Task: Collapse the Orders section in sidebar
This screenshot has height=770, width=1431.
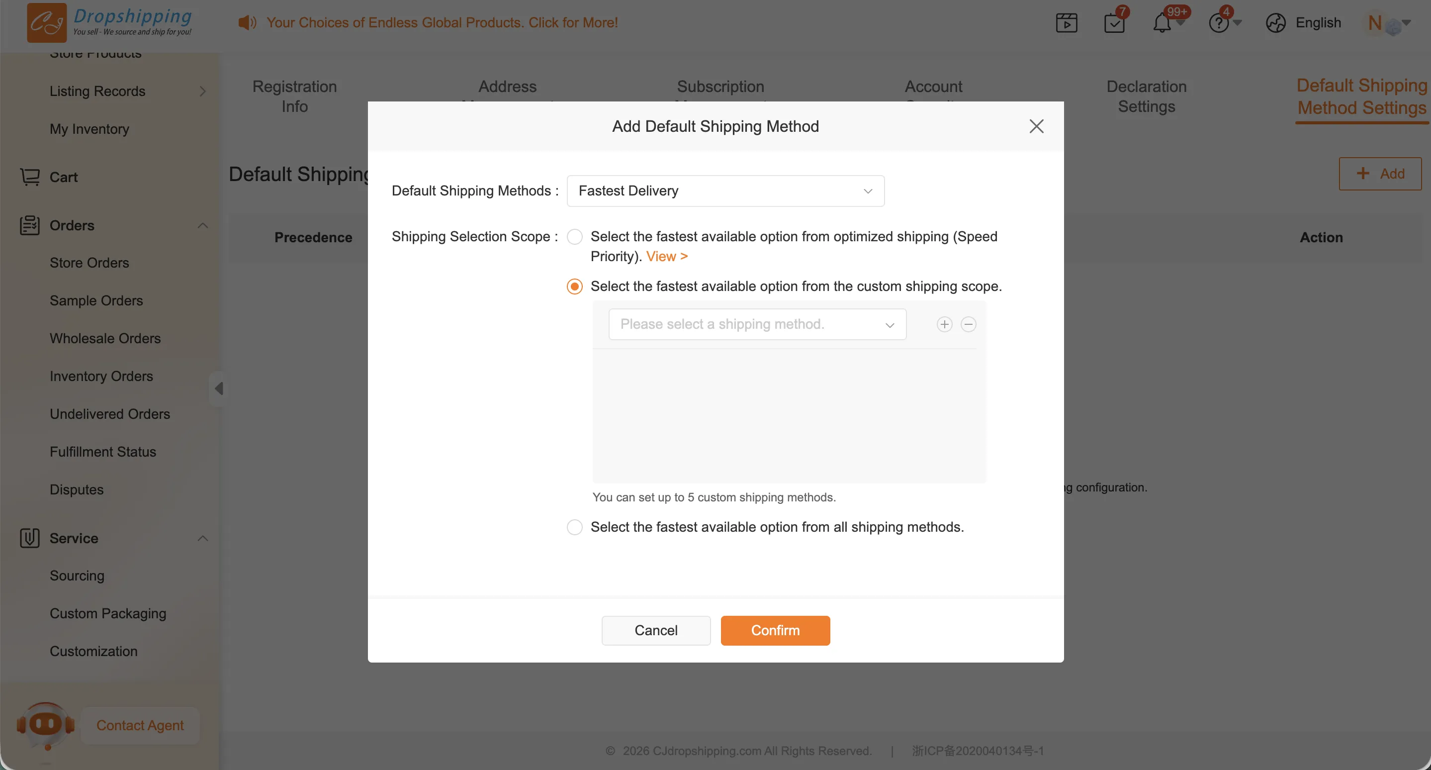Action: coord(203,225)
